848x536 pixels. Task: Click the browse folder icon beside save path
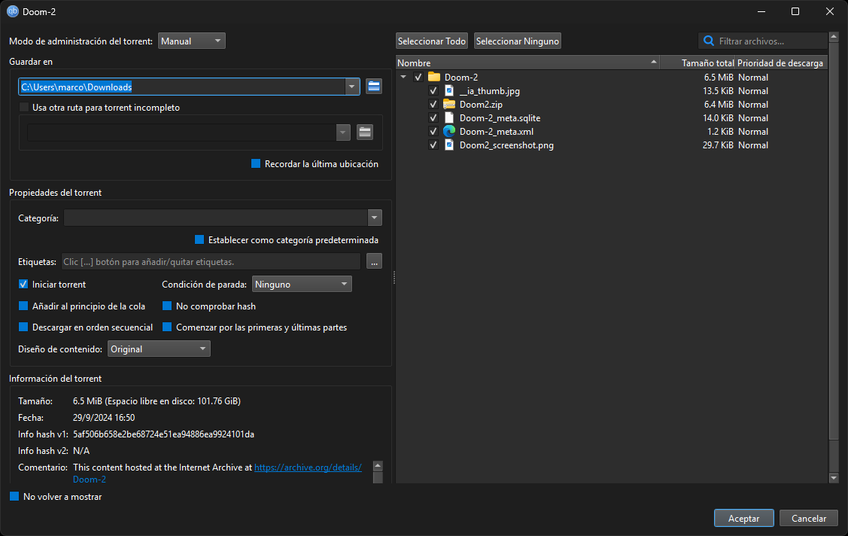pos(374,87)
